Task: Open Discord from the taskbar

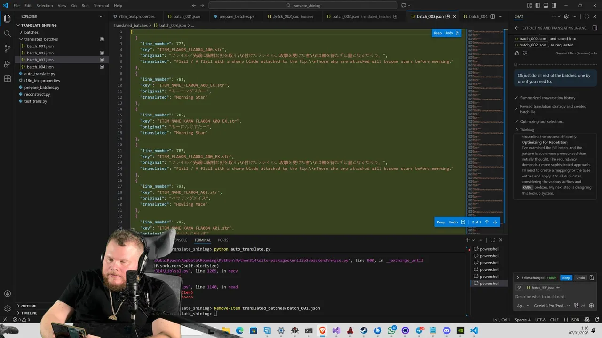Action: click(446, 330)
